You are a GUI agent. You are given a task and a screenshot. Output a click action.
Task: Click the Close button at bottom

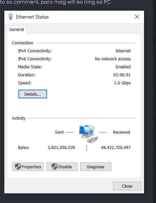coord(127,186)
